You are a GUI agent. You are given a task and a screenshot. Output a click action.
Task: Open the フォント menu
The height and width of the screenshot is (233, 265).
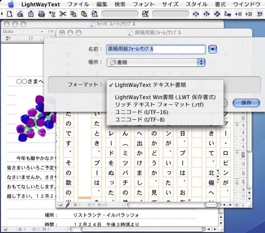coord(144,4)
